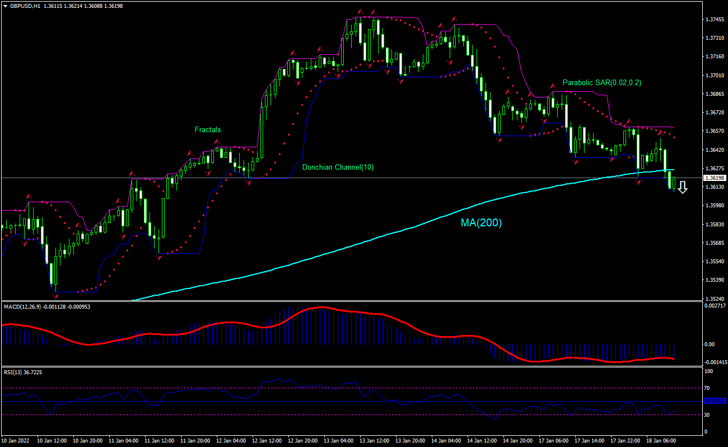This screenshot has height=447, width=728.
Task: Click the cyan MA(200) text label
Action: click(x=480, y=222)
